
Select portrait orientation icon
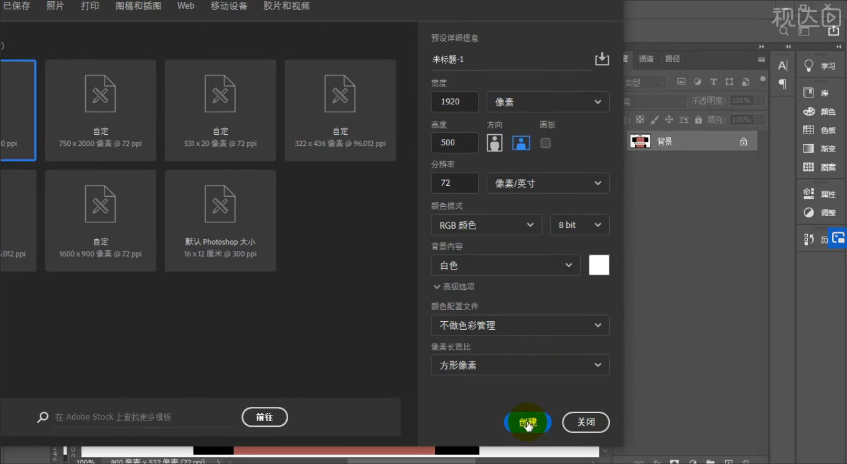coord(495,143)
